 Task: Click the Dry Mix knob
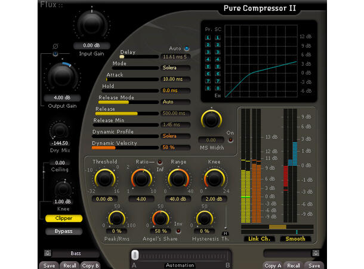60,131
